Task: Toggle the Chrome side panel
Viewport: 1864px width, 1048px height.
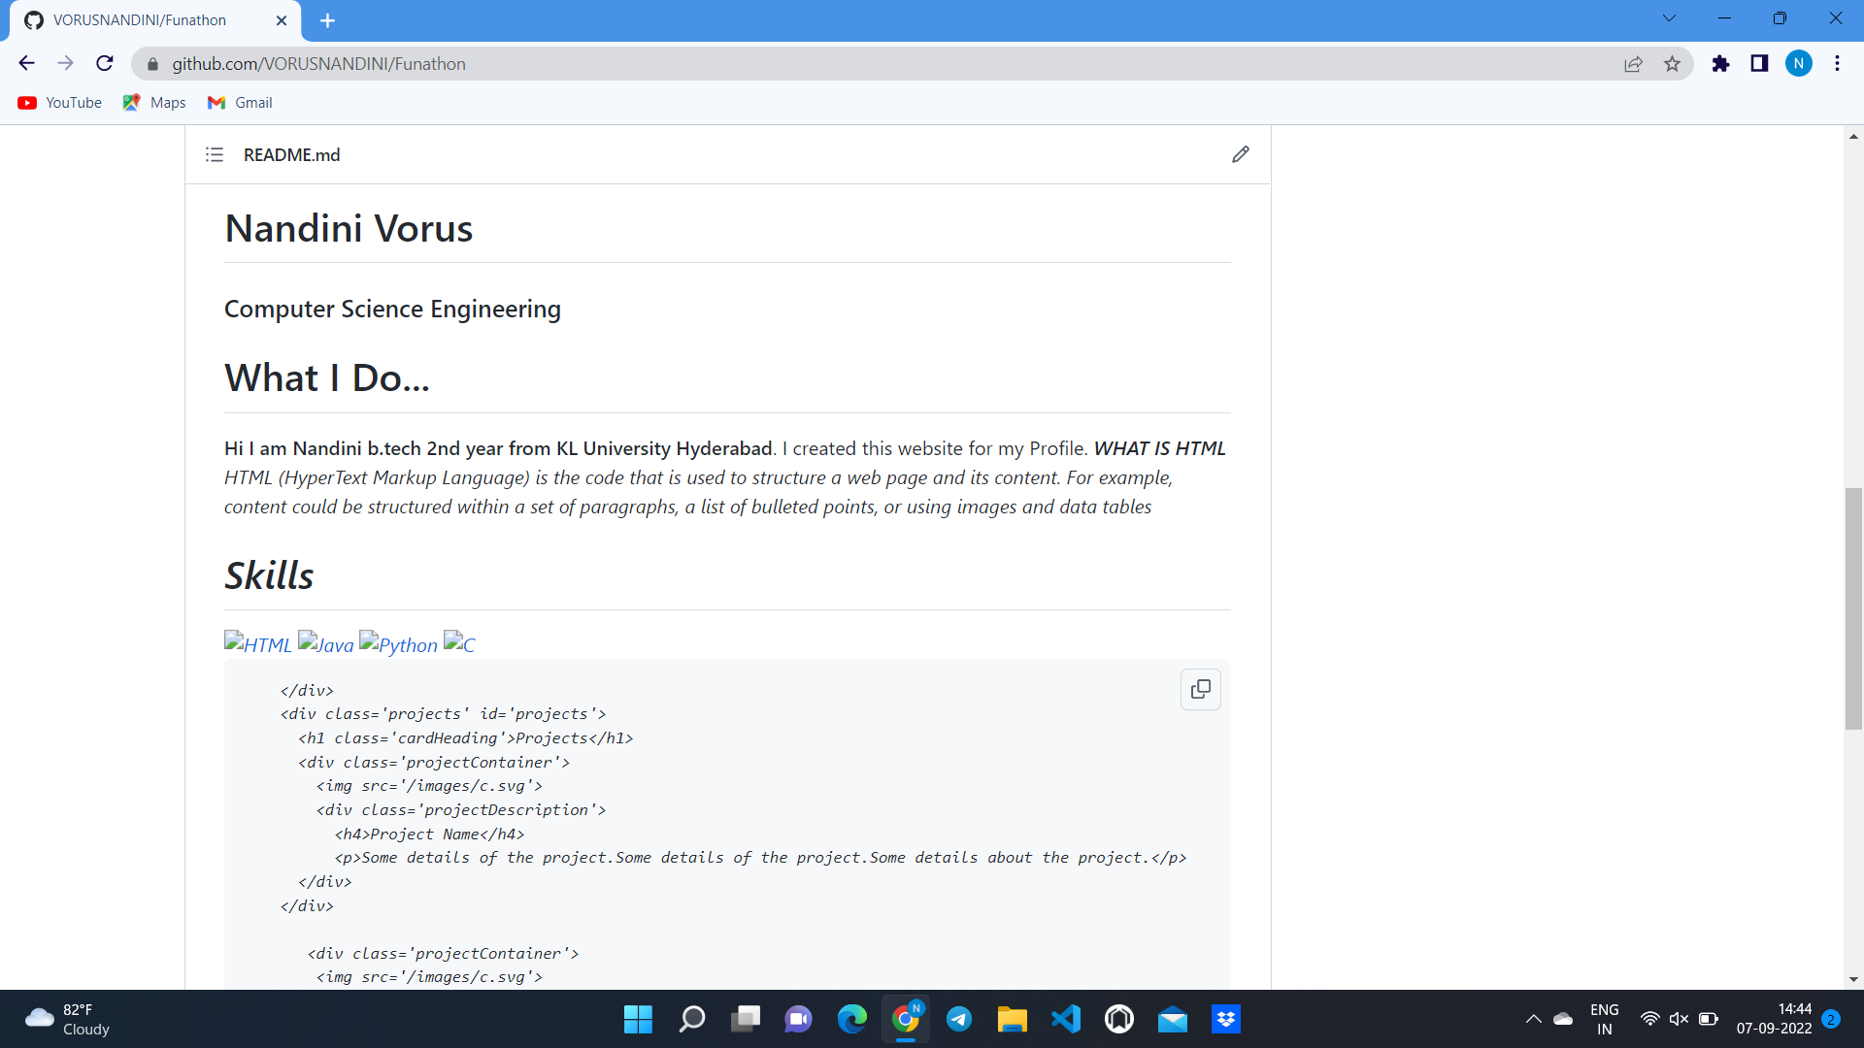Action: (x=1759, y=64)
